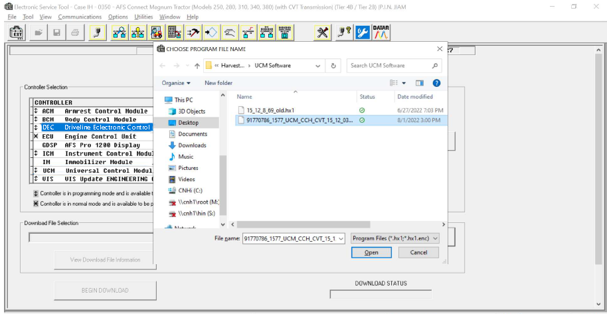Viewport: 607px width, 314px height.
Task: Go up one folder level in dialog
Action: (197, 66)
